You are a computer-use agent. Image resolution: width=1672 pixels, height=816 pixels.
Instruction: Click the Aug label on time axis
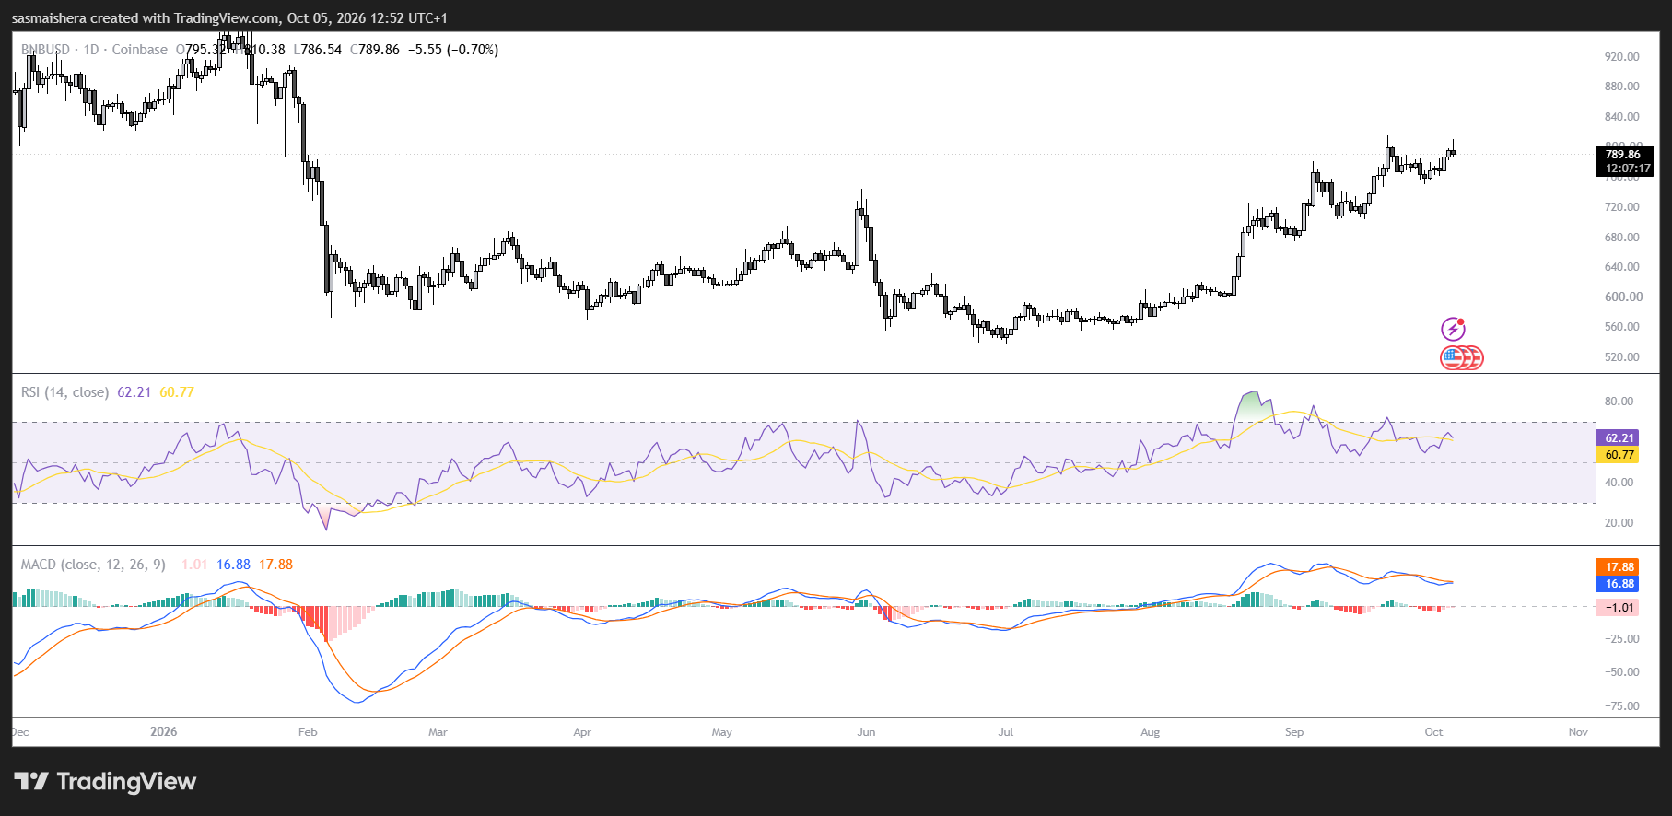pos(1150,732)
